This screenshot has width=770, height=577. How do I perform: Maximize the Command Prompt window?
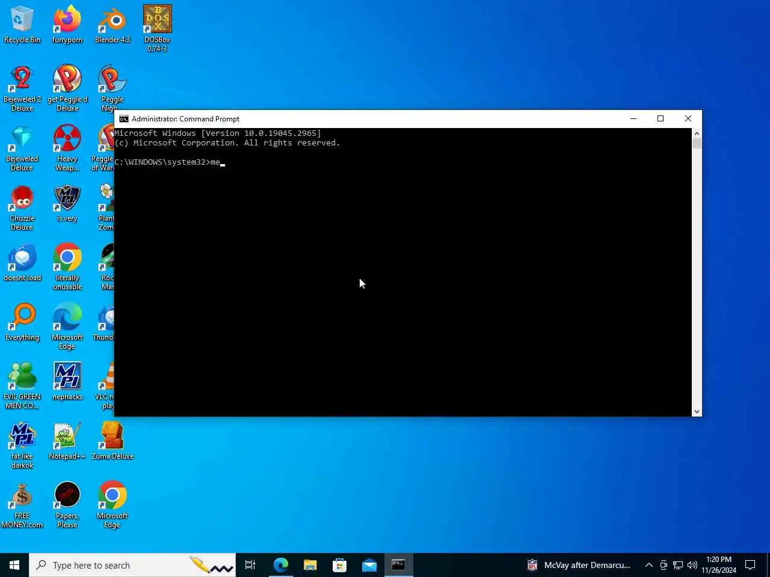(x=661, y=119)
